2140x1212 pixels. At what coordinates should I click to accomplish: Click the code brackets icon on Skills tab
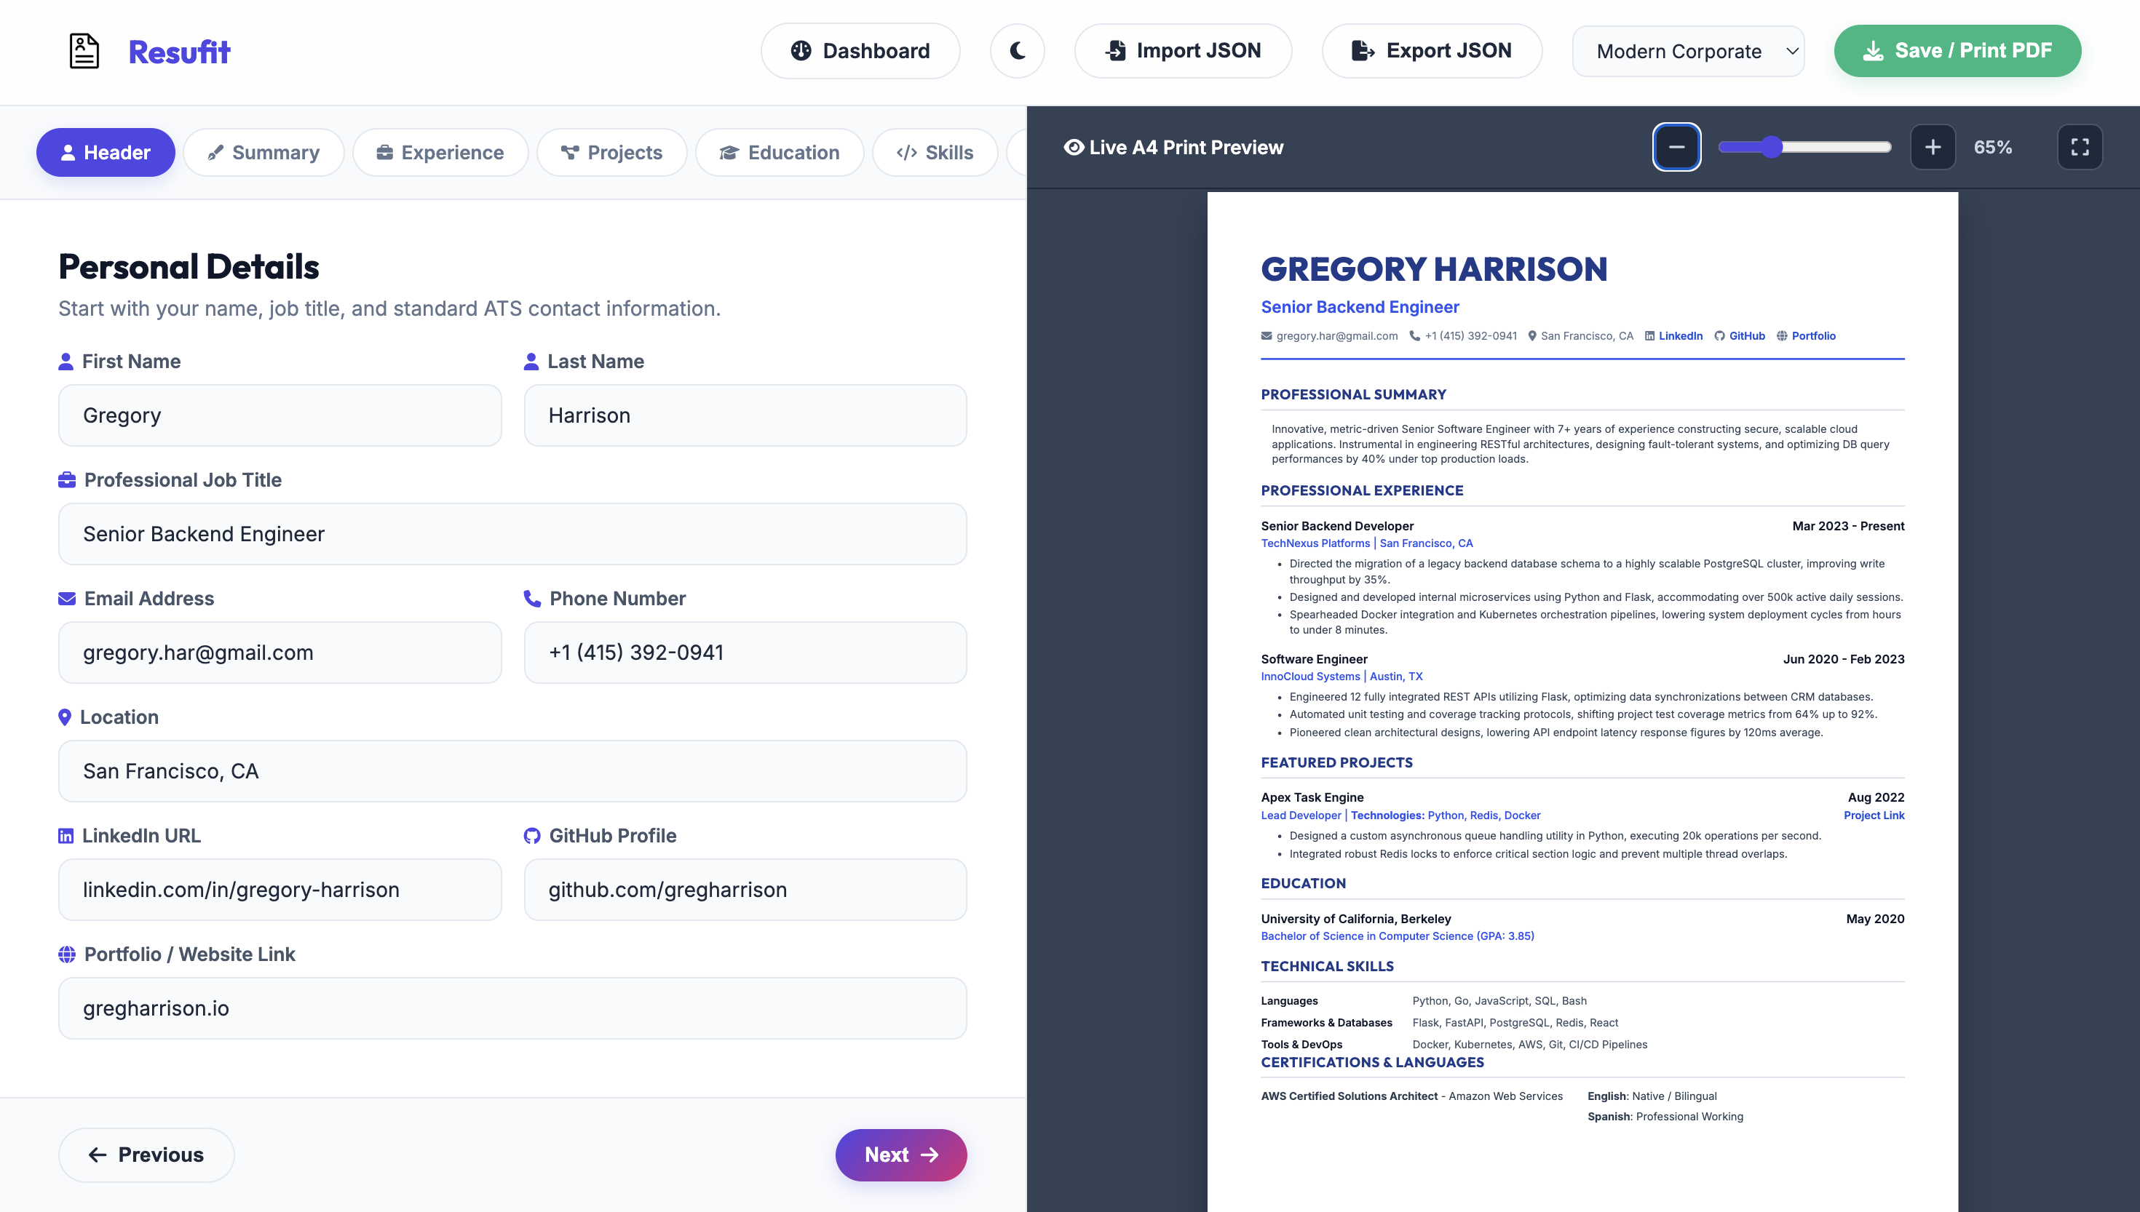pyautogui.click(x=906, y=152)
